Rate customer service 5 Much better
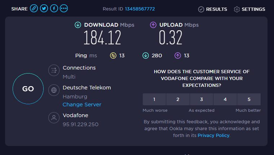The height and width of the screenshot is (155, 274). pos(249,99)
